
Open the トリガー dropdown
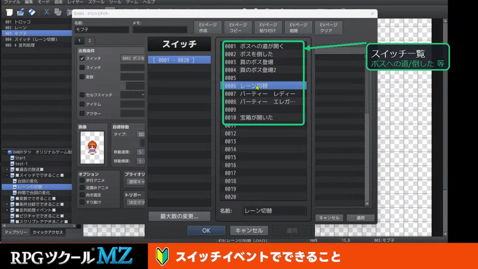pyautogui.click(x=136, y=202)
